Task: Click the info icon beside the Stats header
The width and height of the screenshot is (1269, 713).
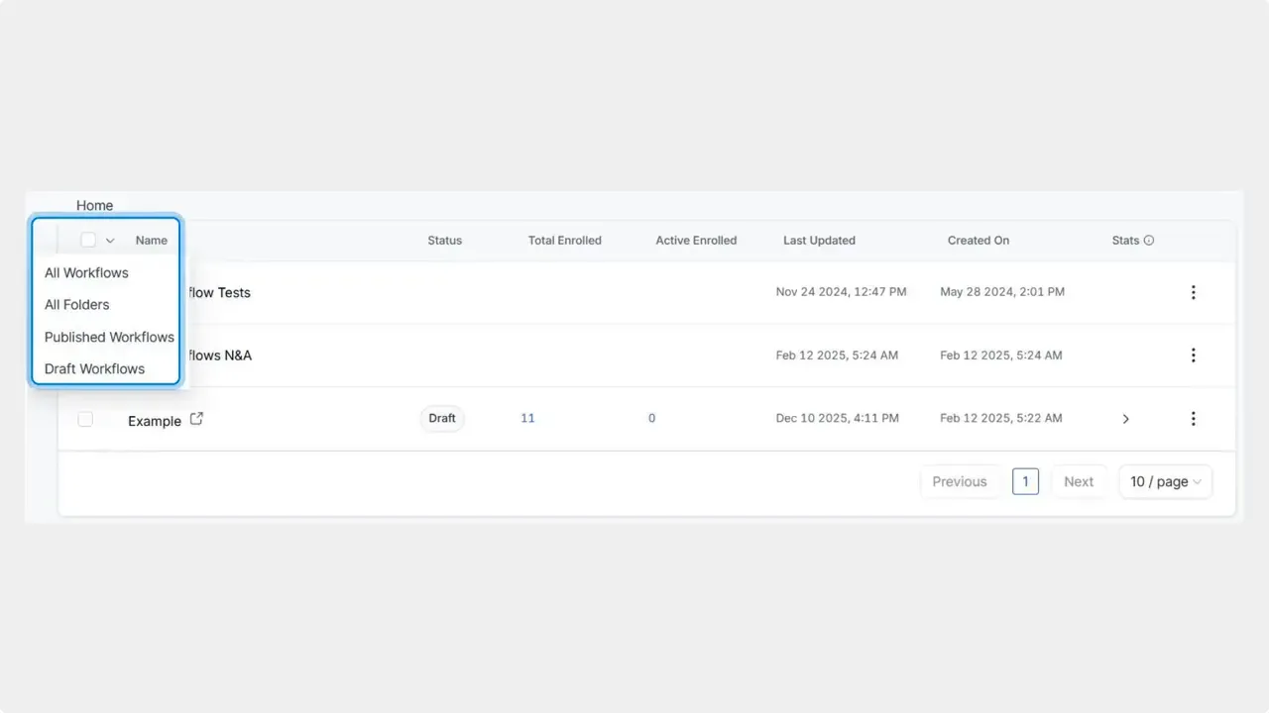Action: click(1149, 240)
